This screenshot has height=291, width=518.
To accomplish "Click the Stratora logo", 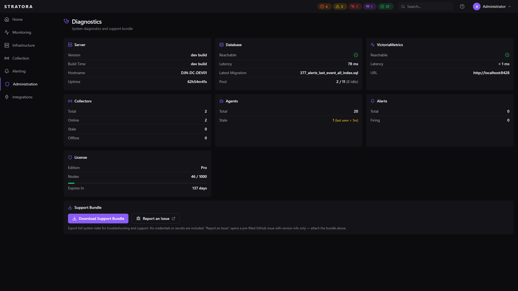I will [x=18, y=6].
